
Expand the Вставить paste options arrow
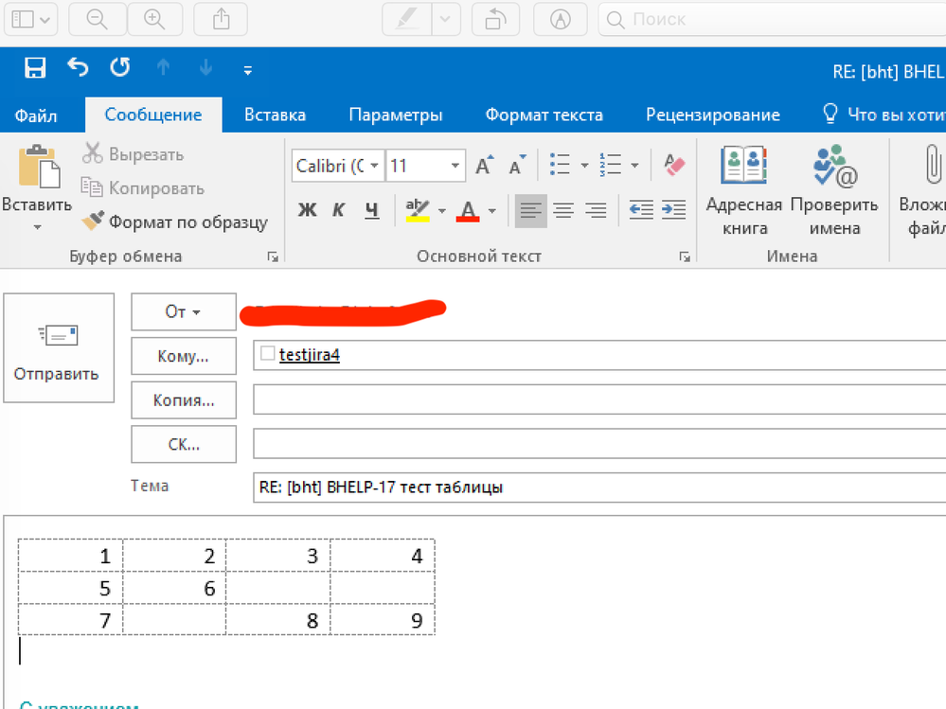[x=38, y=227]
